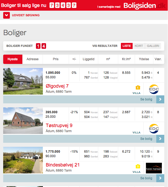Click the energy label E icon for Ølgodvej 7
The width and height of the screenshot is (168, 187).
pos(138,87)
